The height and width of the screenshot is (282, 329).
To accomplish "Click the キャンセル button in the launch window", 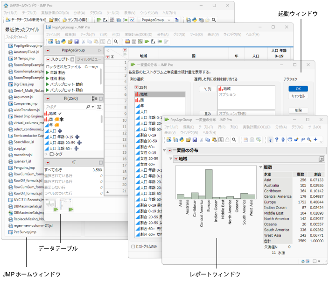I will point(298,96).
